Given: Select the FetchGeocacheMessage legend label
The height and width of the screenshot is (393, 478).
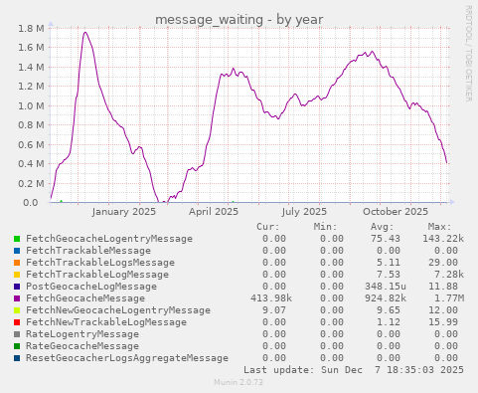Looking at the screenshot, I should click(85, 298).
